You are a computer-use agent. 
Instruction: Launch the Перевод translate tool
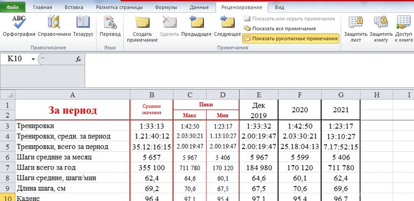click(110, 26)
